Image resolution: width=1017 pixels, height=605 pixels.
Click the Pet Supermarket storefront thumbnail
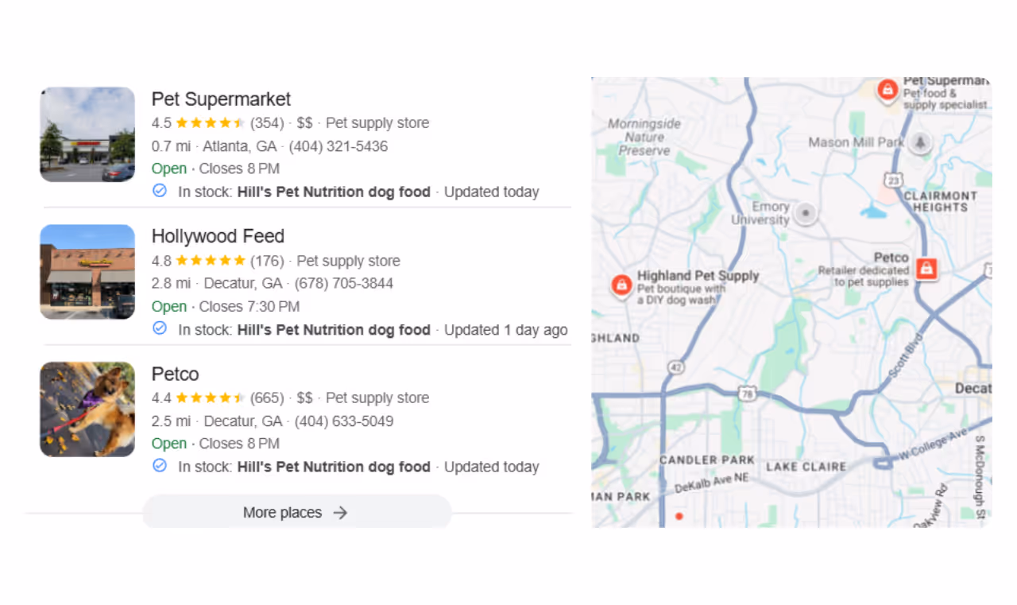pos(87,134)
